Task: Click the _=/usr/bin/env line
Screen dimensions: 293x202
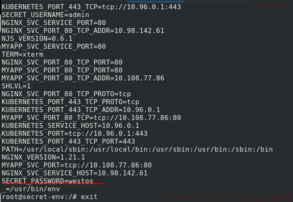Action: coord(31,189)
